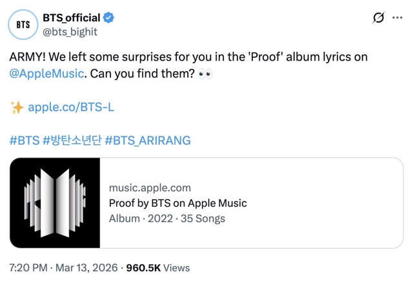Screen dimensions: 413x283
Task: Open the music.apple.com card domain
Action: point(150,188)
